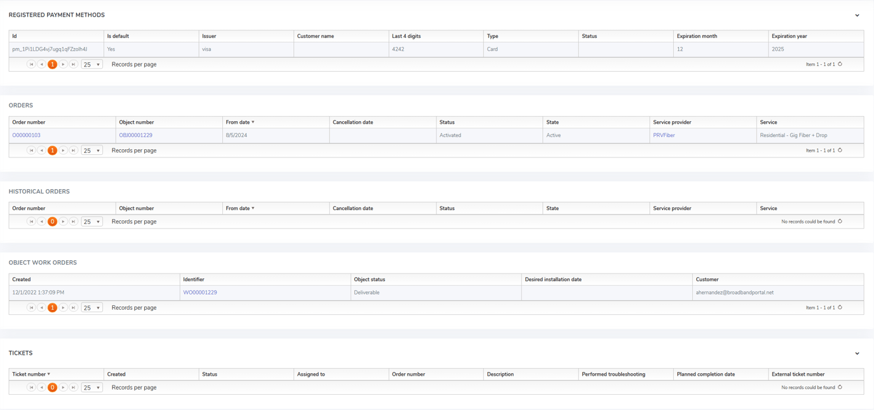This screenshot has height=410, width=874.
Task: Jump to last page in Orders pagination
Action: pos(73,150)
